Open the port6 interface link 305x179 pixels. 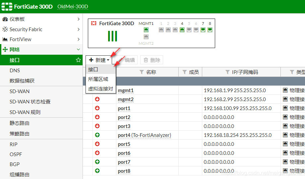click(124, 153)
